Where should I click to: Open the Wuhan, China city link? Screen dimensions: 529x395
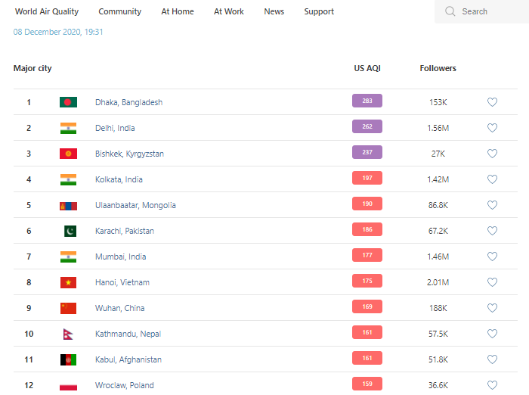pos(119,308)
